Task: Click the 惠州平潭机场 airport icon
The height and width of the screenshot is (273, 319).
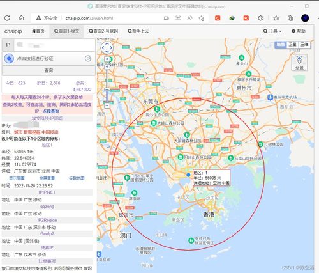Action: [270, 97]
